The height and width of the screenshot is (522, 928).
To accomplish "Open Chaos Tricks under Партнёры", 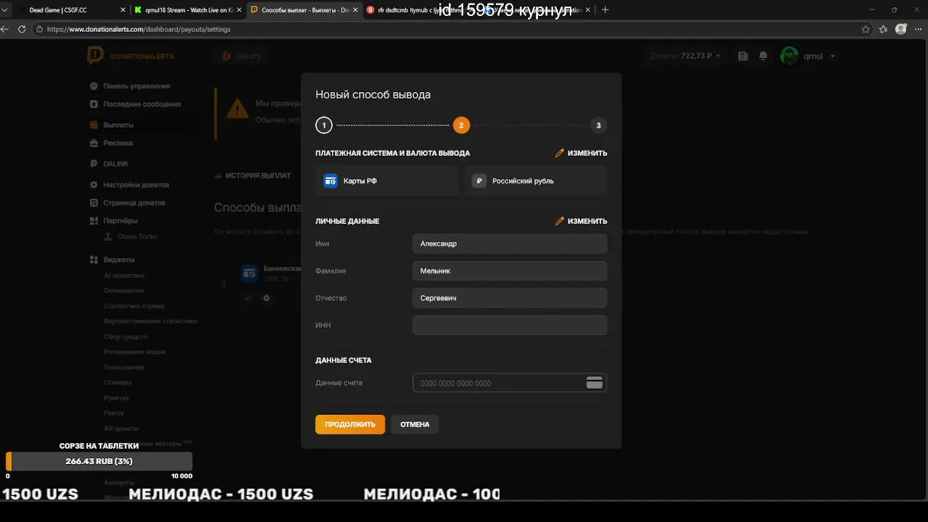I will 136,236.
